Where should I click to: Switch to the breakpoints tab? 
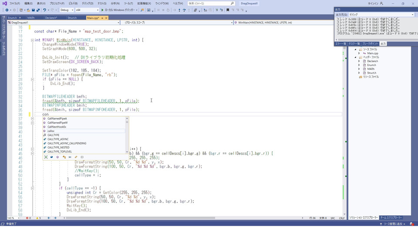(x=370, y=44)
